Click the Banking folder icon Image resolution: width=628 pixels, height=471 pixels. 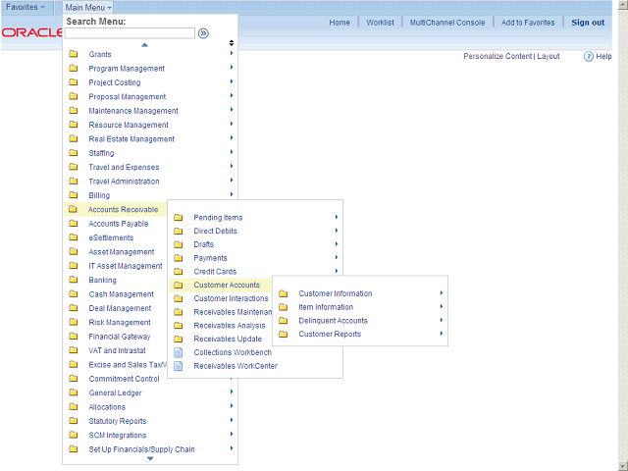(x=74, y=280)
